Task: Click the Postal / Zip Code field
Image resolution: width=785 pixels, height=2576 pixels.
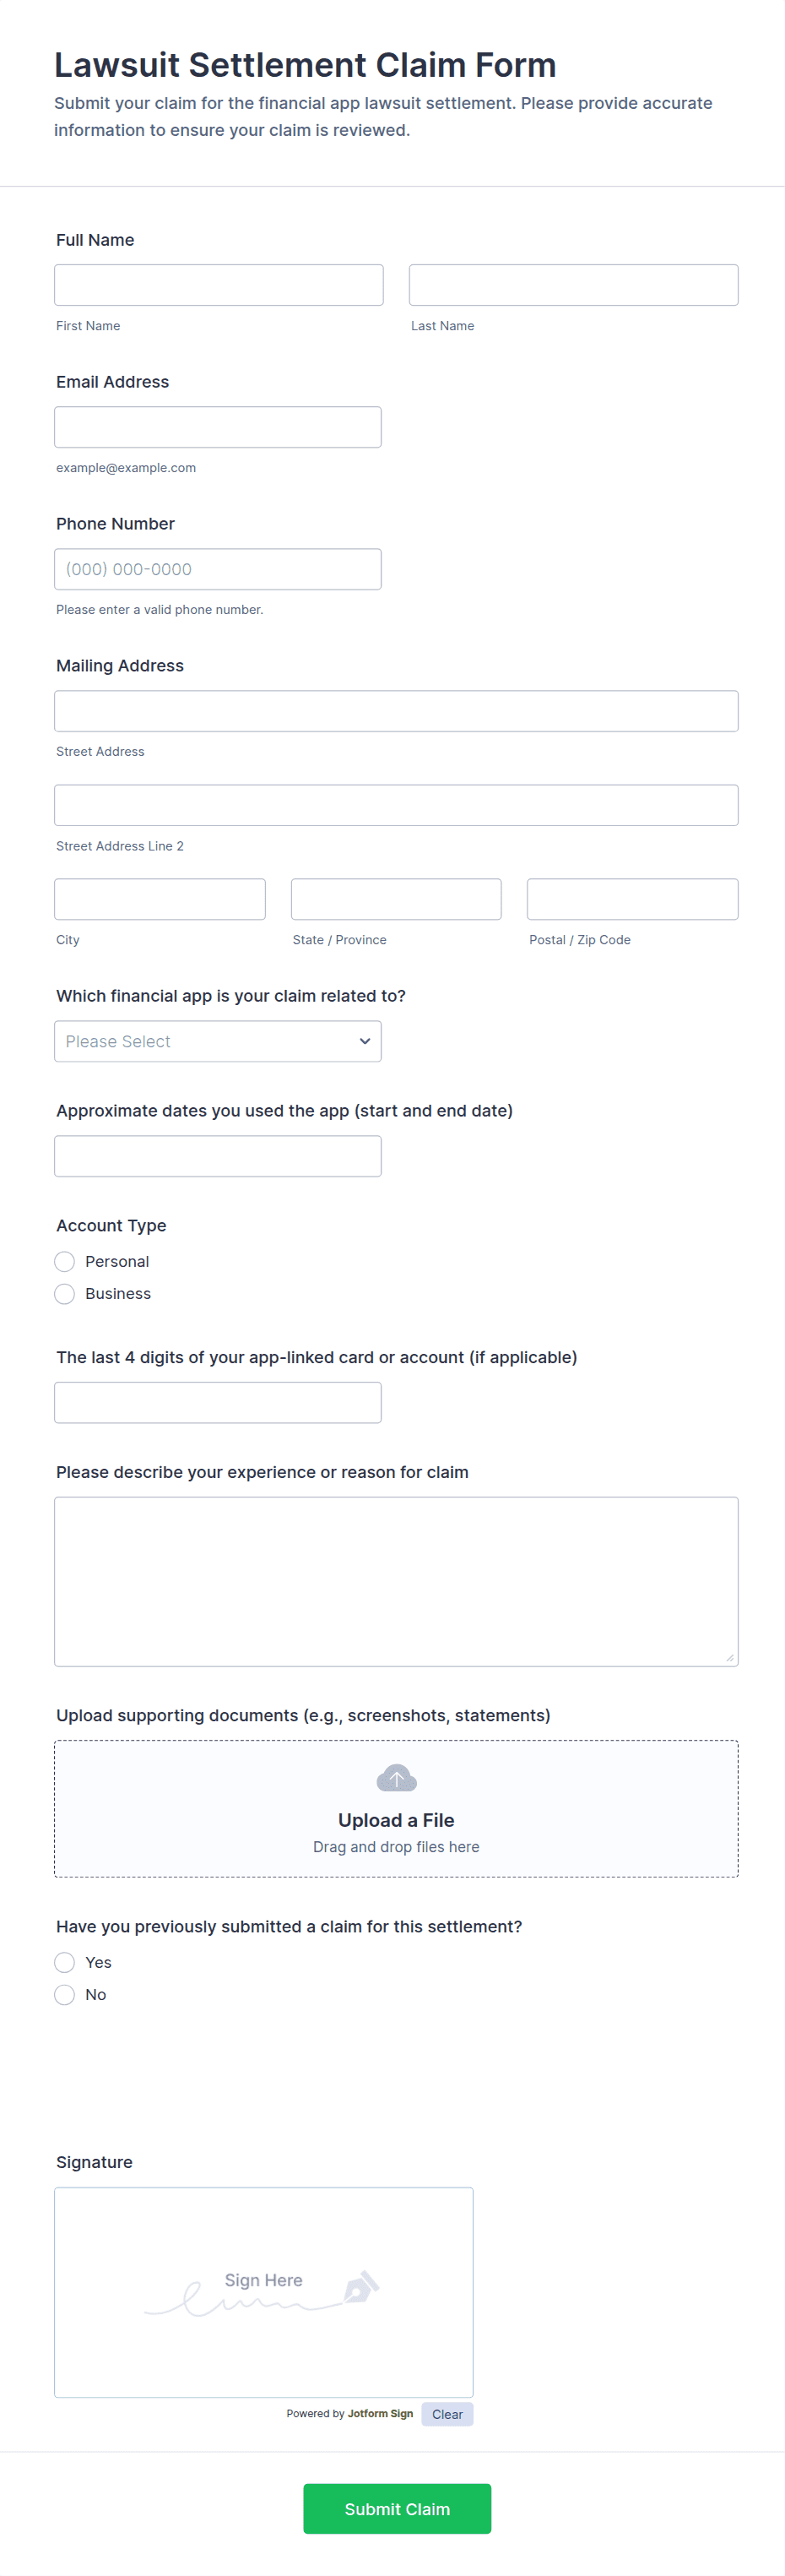Action: pos(633,899)
